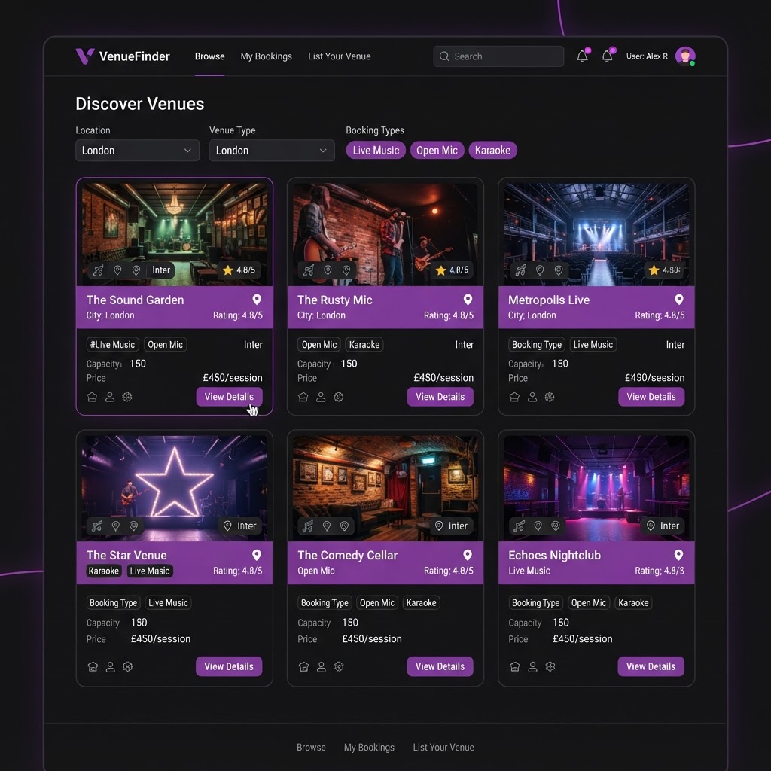This screenshot has height=771, width=771.
Task: Click star rating badge on Rusty Mic photo
Action: pyautogui.click(x=453, y=270)
